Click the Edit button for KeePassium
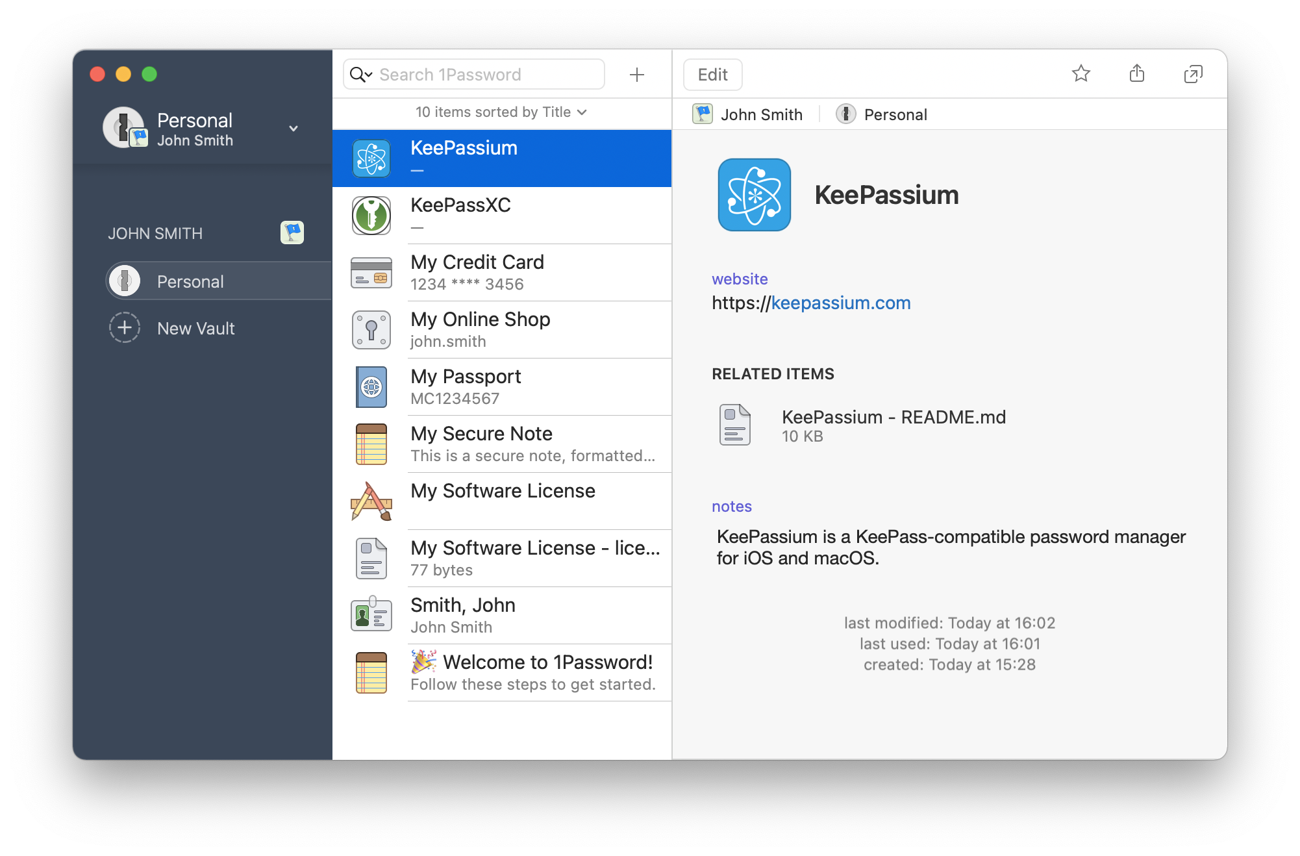This screenshot has height=856, width=1300. click(714, 75)
